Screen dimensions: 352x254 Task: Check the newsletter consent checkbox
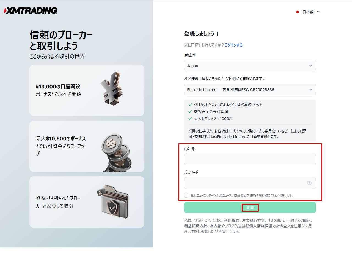(x=186, y=195)
